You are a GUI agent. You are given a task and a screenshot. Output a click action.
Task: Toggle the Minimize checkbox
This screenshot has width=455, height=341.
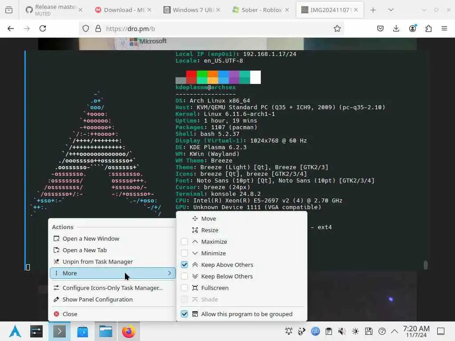pos(184,253)
